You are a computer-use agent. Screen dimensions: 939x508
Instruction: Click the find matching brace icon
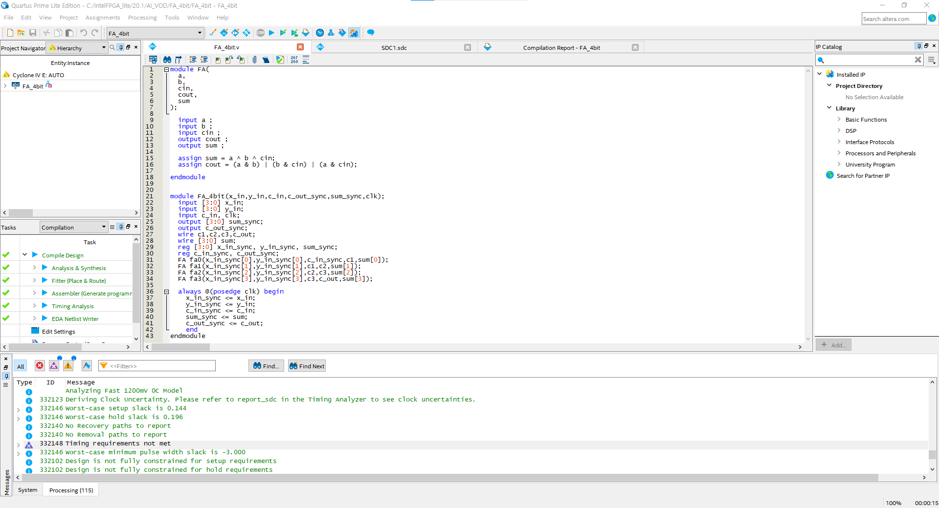click(x=179, y=60)
